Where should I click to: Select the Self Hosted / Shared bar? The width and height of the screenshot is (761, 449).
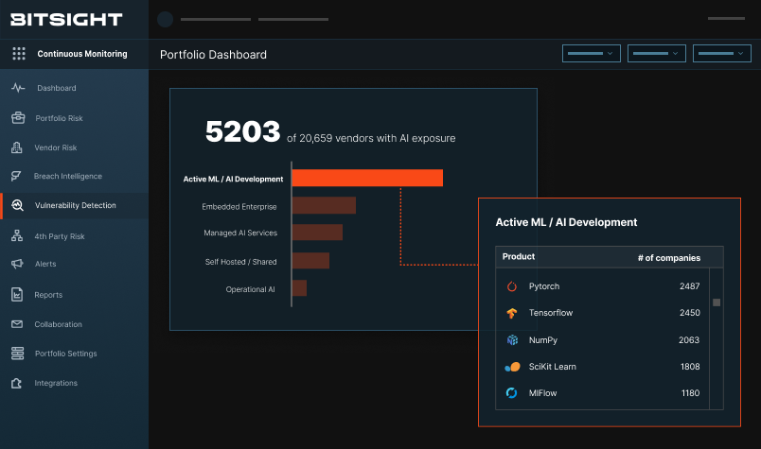tap(310, 260)
